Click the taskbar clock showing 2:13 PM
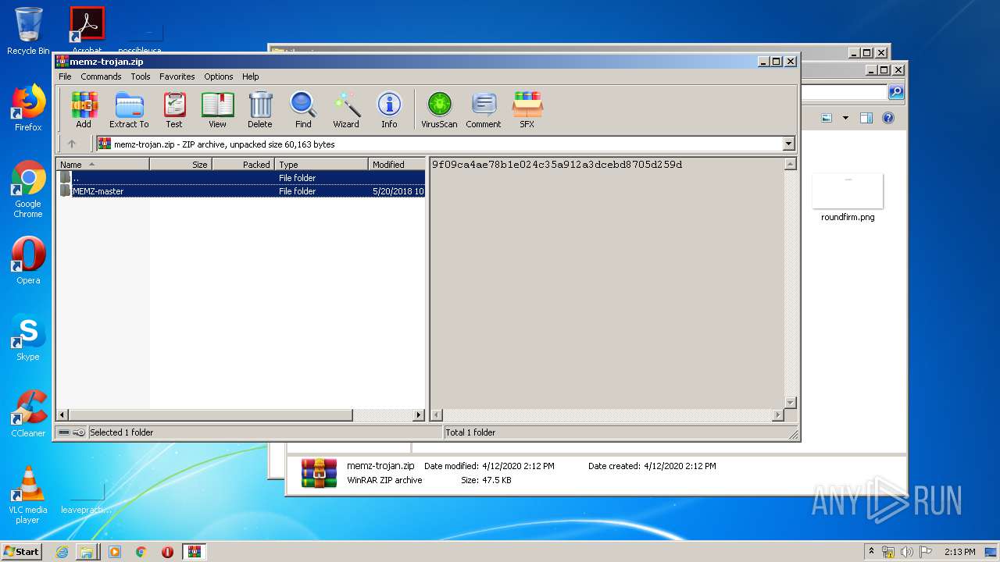 coord(960,552)
